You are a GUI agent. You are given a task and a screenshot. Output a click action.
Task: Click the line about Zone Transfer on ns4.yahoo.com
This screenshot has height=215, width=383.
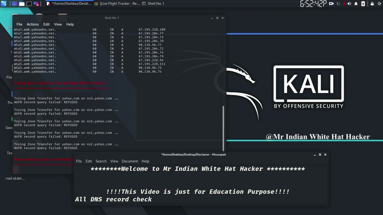66,110
